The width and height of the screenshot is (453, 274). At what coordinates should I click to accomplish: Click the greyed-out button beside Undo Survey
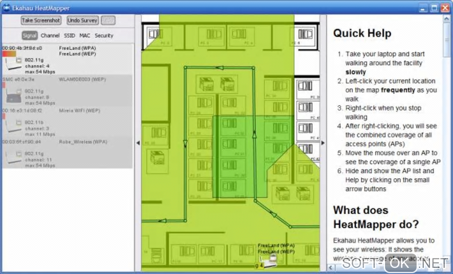point(108,20)
